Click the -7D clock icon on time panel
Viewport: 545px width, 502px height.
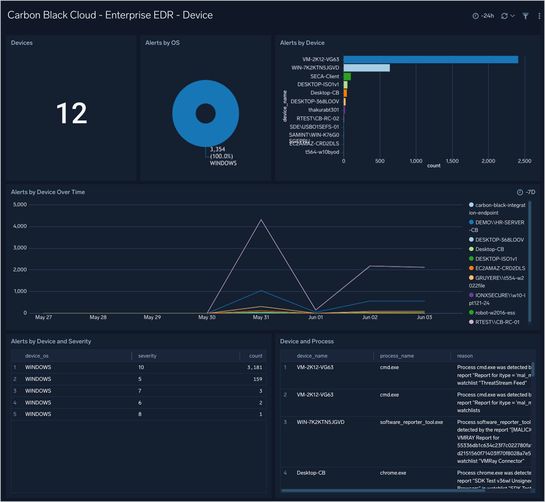(520, 192)
